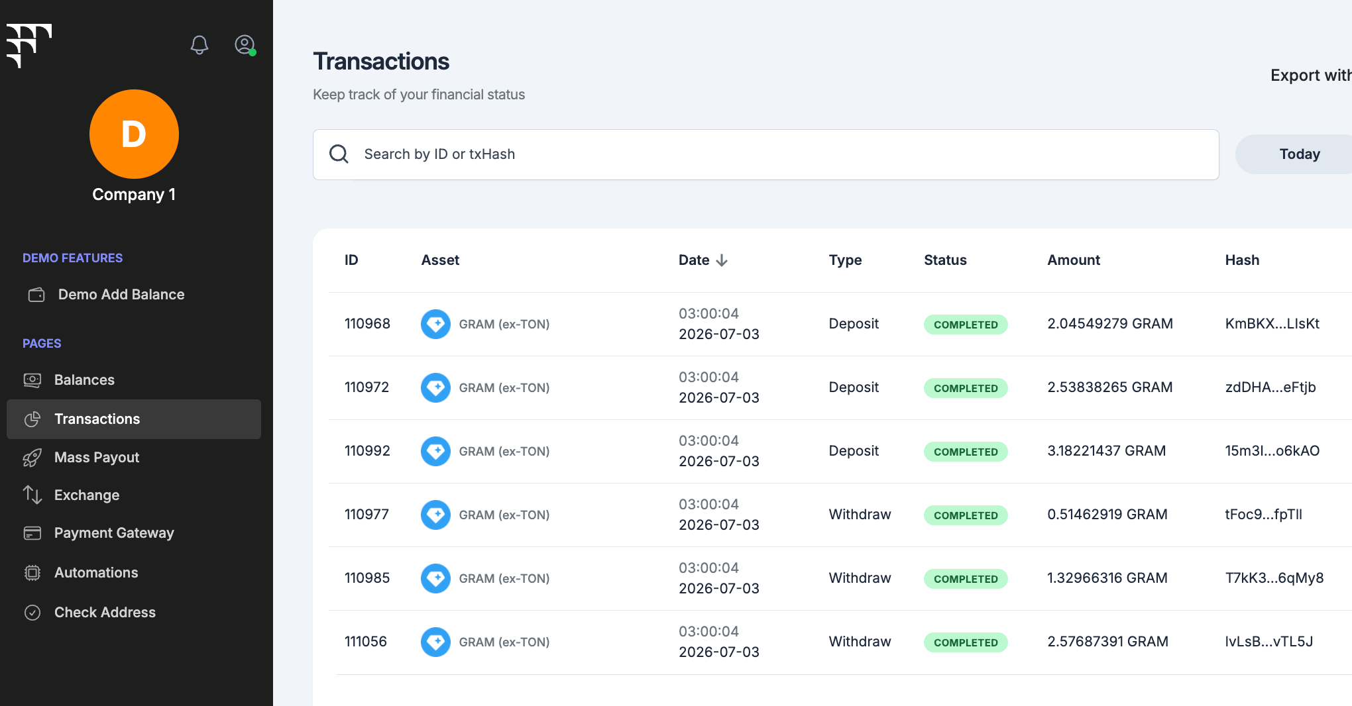Click the orange Company 1 avatar
The image size is (1352, 706).
pyautogui.click(x=134, y=134)
